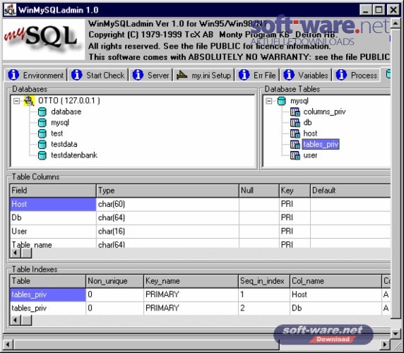Select the 'database' database
Screen dimensions: 404x353
(x=66, y=112)
